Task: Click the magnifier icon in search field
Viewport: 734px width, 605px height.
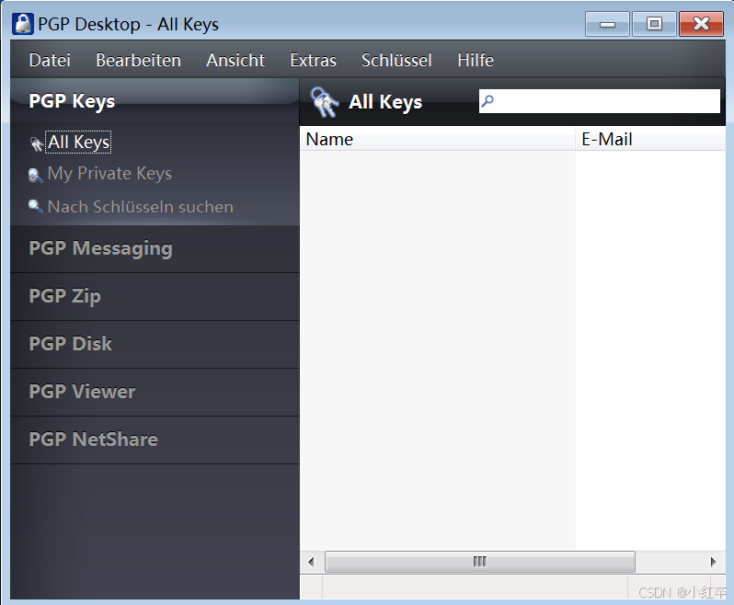Action: [487, 100]
